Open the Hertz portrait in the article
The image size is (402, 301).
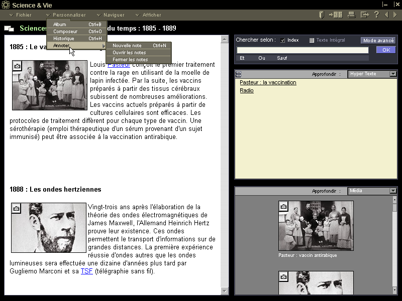[49, 228]
